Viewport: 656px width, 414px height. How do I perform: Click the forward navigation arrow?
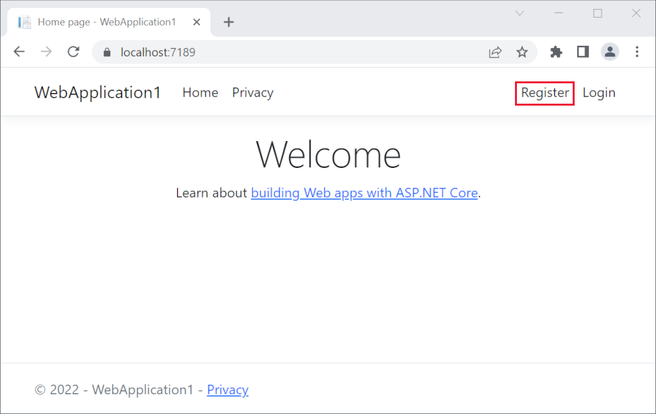coord(46,52)
